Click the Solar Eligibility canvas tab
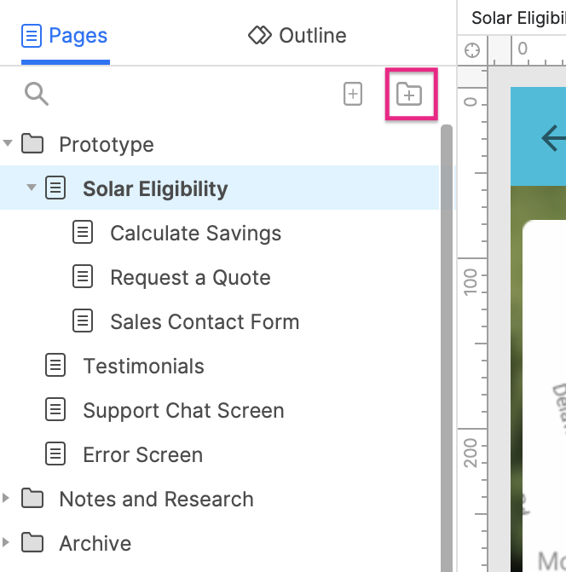This screenshot has width=566, height=572. coord(517,17)
